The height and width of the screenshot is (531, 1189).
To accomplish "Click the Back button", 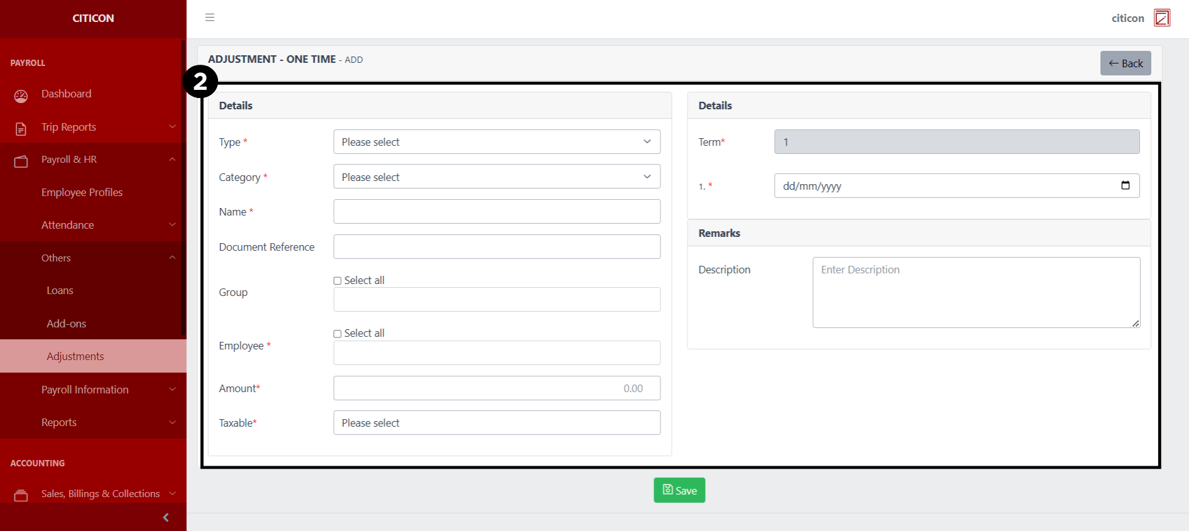I will 1126,63.
